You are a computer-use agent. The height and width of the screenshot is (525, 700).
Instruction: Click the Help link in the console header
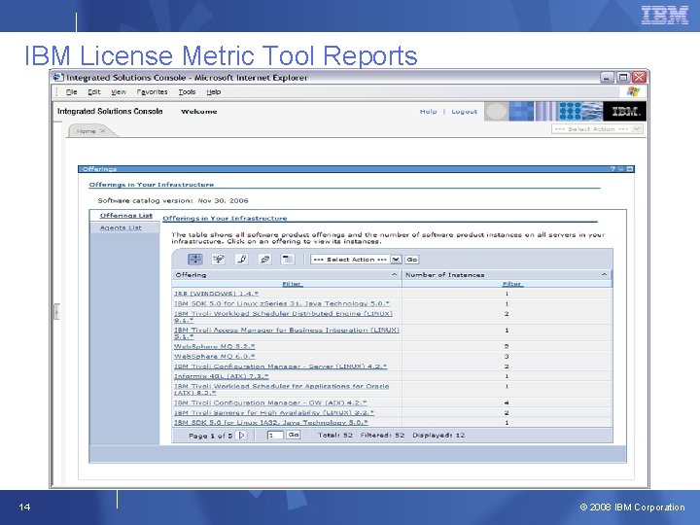coord(428,111)
